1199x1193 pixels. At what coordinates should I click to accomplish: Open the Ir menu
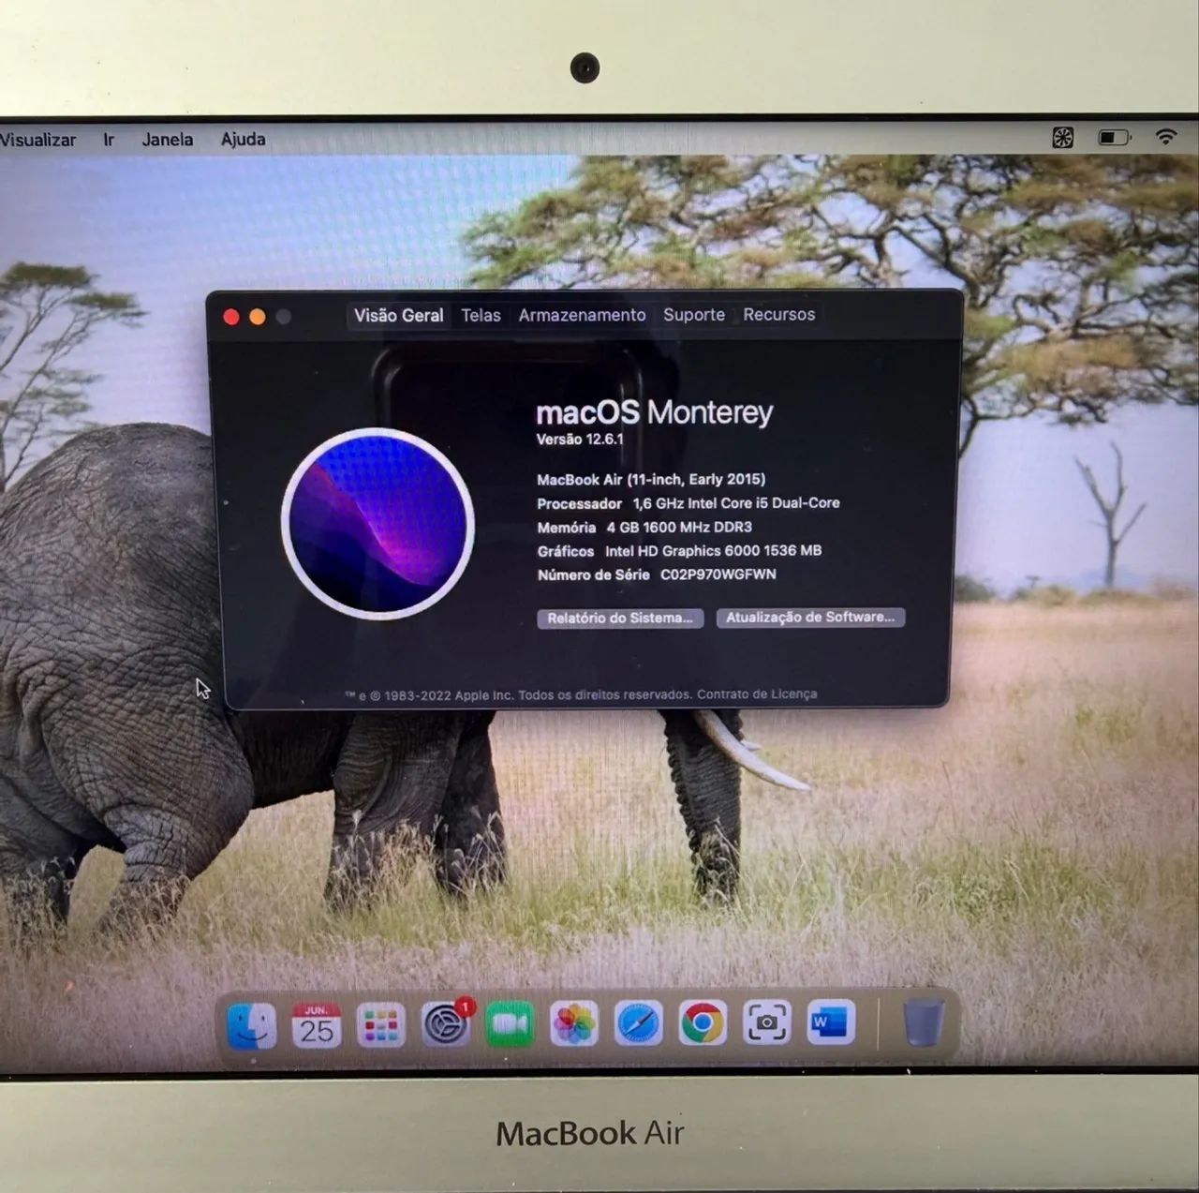tap(109, 140)
